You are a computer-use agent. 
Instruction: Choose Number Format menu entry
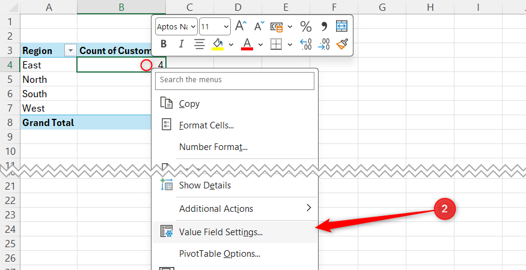[234, 147]
